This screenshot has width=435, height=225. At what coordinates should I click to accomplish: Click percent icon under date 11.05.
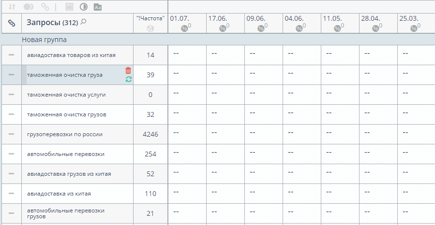337,28
